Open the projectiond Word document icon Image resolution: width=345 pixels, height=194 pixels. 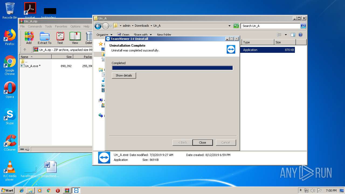(x=50, y=169)
